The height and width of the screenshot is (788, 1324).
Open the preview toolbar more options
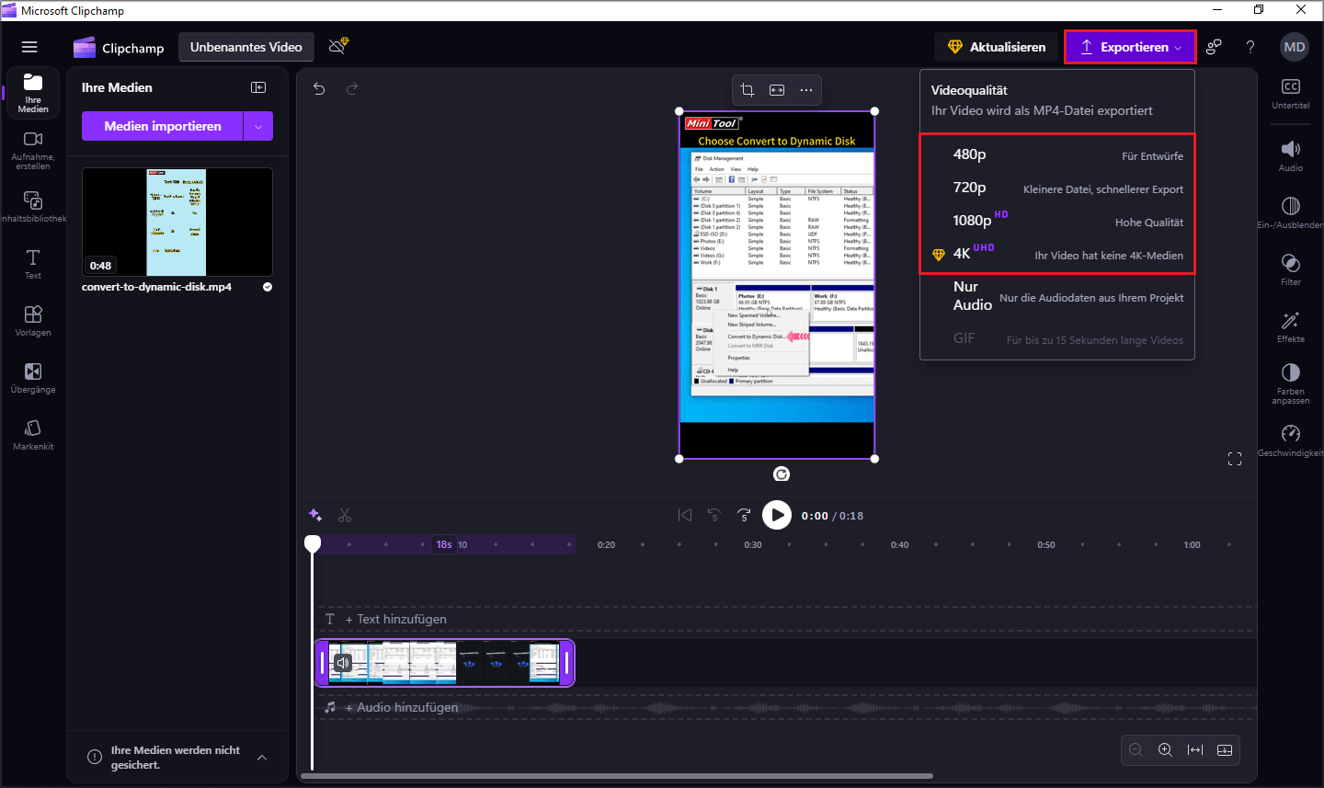pyautogui.click(x=806, y=90)
